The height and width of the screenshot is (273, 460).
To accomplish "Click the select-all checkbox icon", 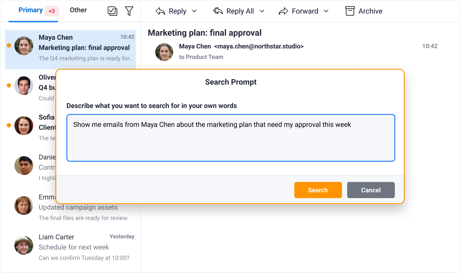I will click(112, 11).
